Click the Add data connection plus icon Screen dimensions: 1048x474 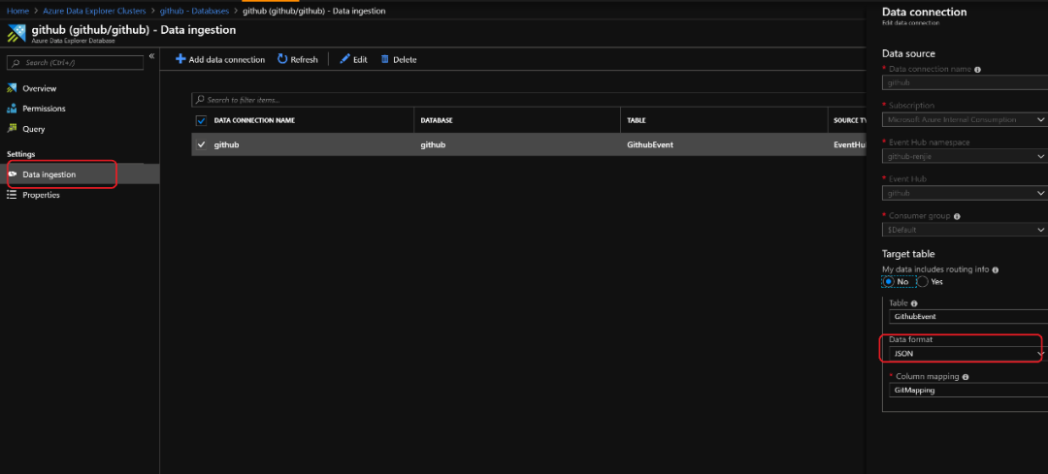coord(180,59)
